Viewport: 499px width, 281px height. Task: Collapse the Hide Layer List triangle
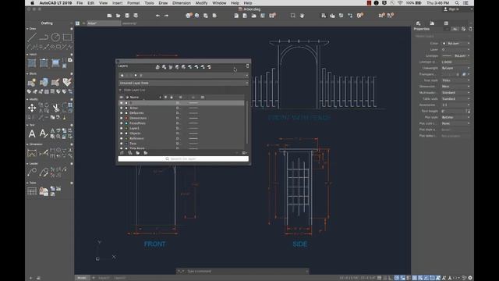(x=120, y=91)
